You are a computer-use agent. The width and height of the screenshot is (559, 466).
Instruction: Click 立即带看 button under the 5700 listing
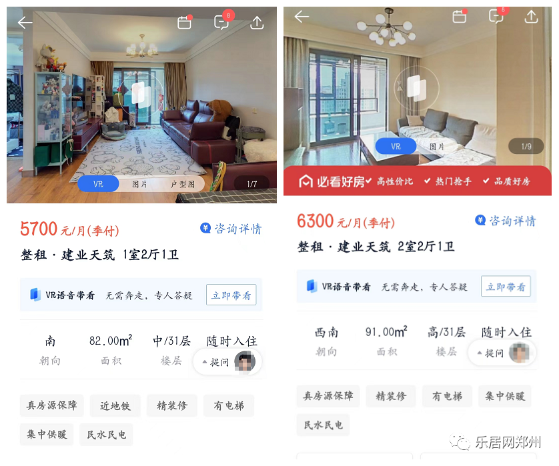[231, 295]
